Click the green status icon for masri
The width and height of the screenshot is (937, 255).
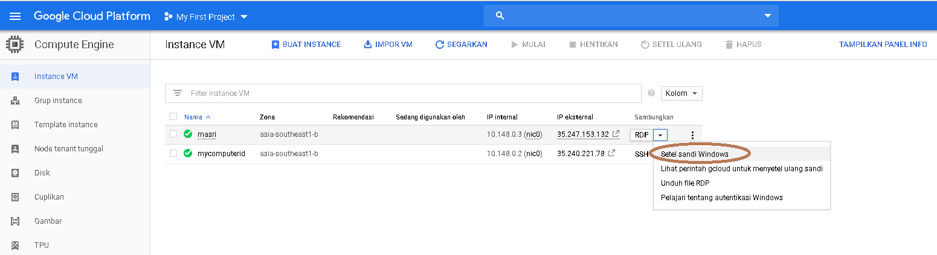coord(188,134)
